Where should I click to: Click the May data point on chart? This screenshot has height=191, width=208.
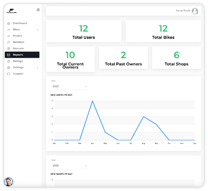click(x=105, y=132)
